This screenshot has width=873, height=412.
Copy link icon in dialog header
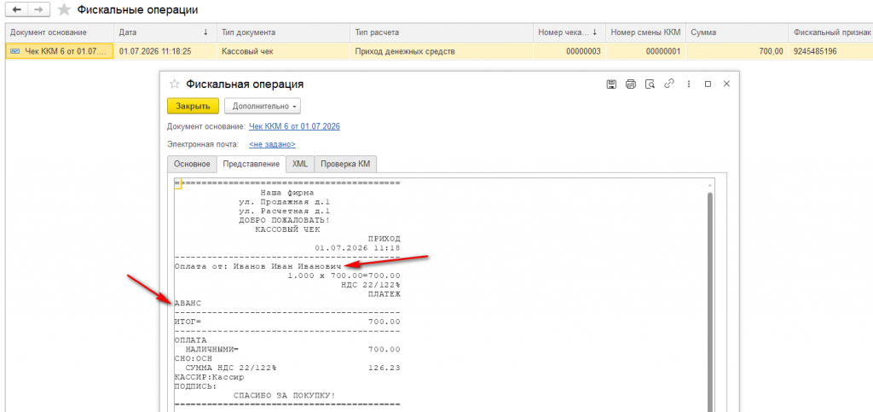(669, 84)
